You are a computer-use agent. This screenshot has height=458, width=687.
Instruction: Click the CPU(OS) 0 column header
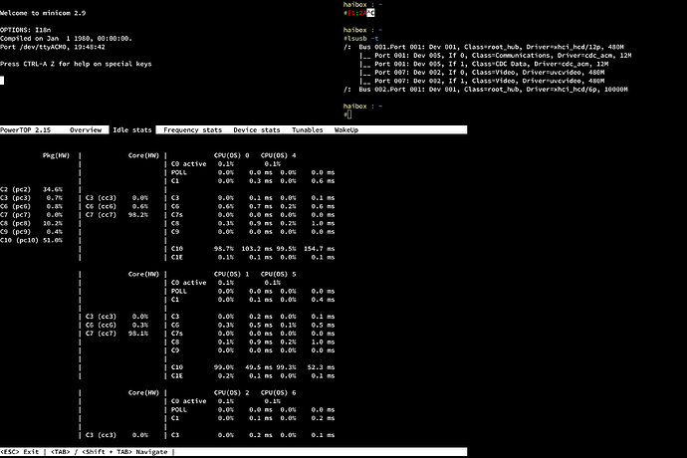tap(231, 155)
